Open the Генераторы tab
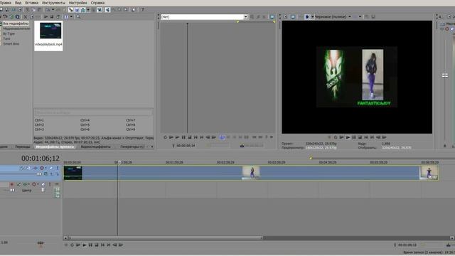455x256 pixels. pyautogui.click(x=132, y=146)
